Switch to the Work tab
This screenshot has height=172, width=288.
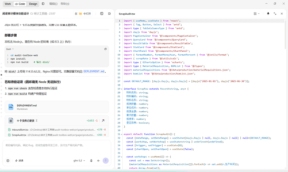point(8,4)
